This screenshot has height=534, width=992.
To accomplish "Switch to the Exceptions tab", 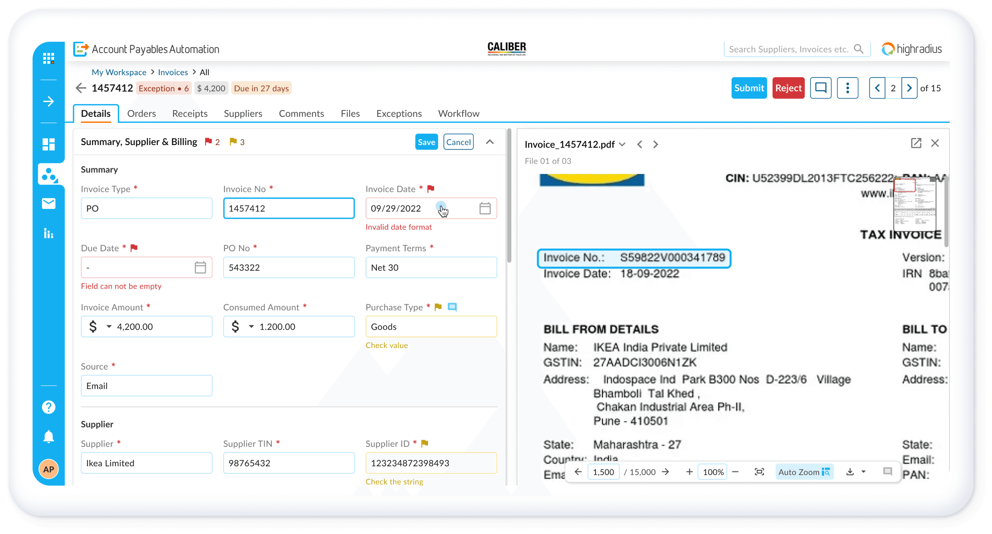I will pos(399,113).
